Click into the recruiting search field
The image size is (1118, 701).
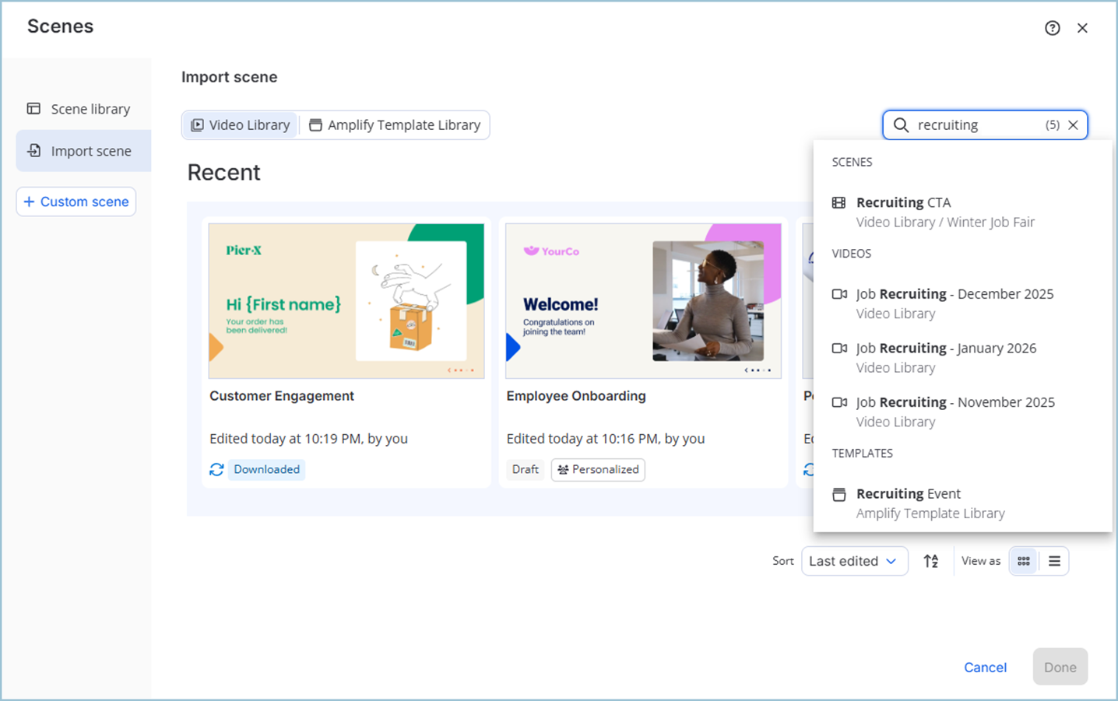coord(977,125)
